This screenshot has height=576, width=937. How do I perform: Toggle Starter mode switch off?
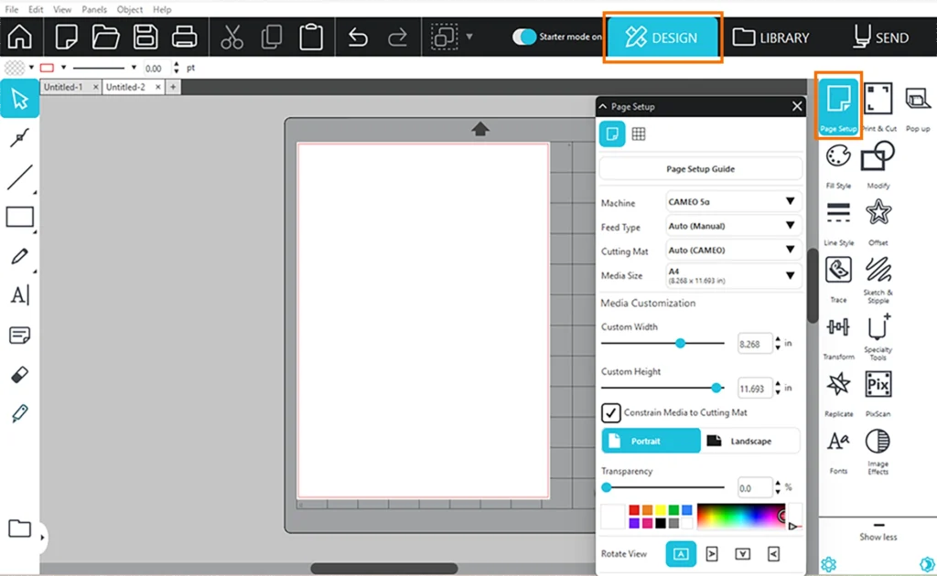click(x=523, y=37)
